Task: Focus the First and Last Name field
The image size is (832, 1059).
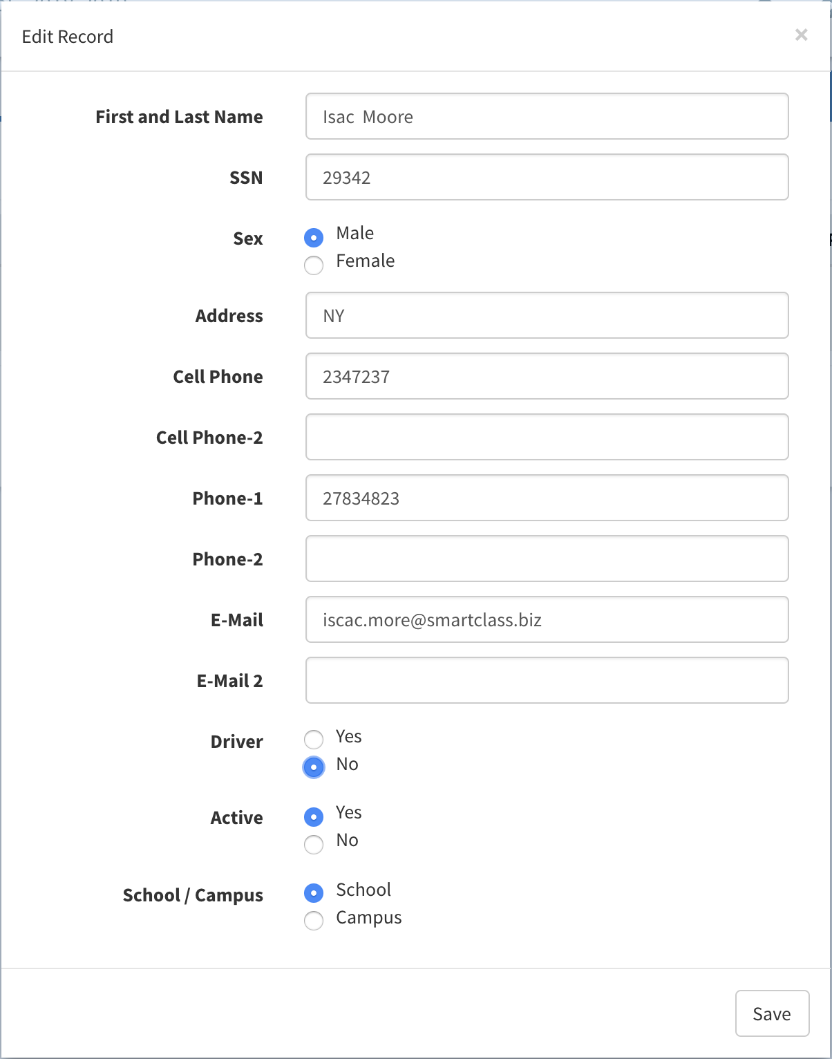Action: (x=547, y=116)
